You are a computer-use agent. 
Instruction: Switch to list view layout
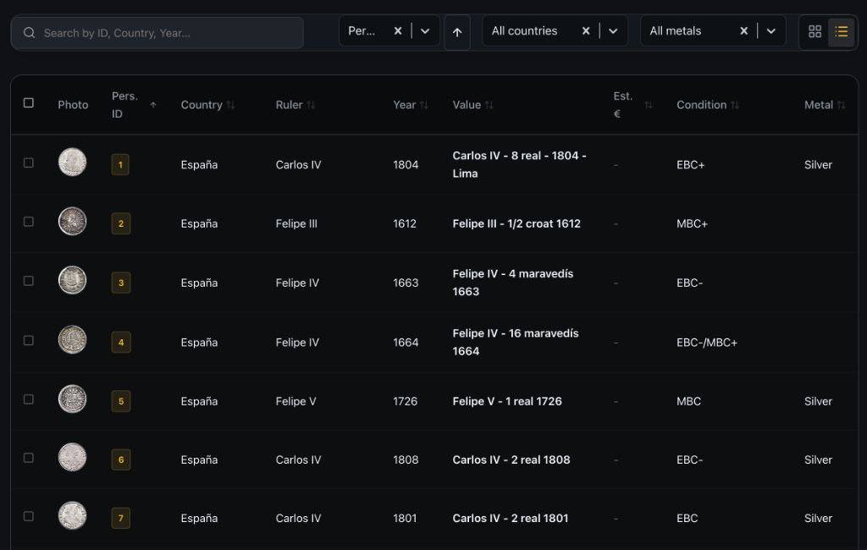[841, 31]
